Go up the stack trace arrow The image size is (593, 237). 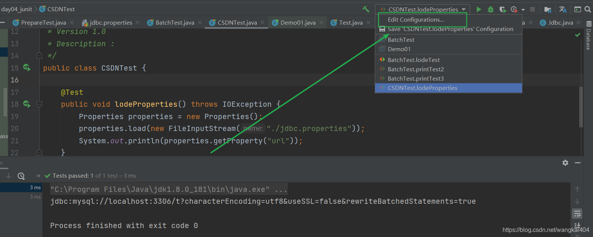coord(577,189)
